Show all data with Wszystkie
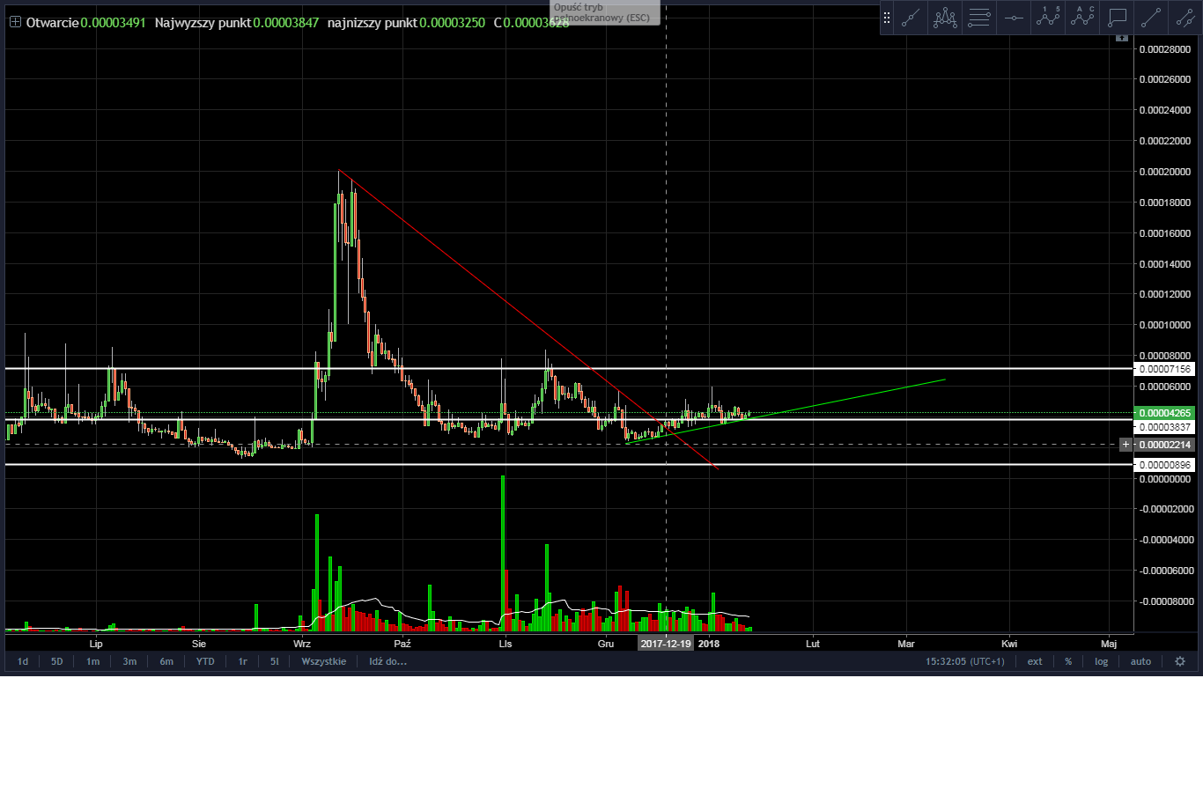The image size is (1203, 796). [x=324, y=661]
